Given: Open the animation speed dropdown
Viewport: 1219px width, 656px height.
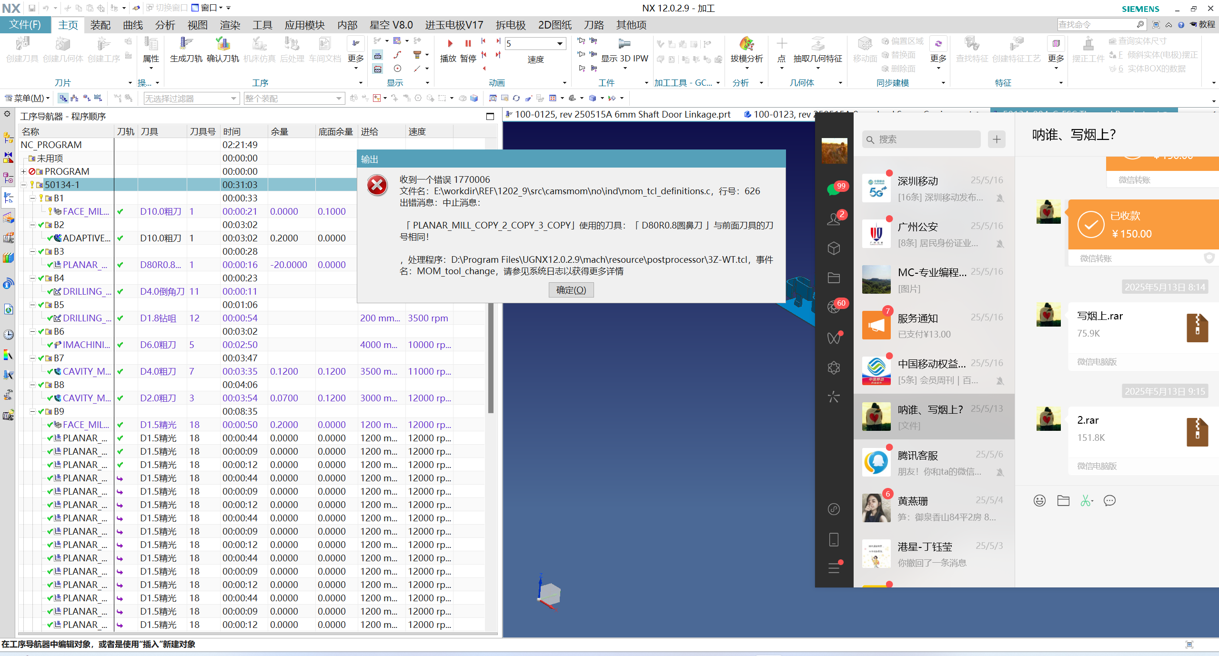Looking at the screenshot, I should pyautogui.click(x=560, y=44).
